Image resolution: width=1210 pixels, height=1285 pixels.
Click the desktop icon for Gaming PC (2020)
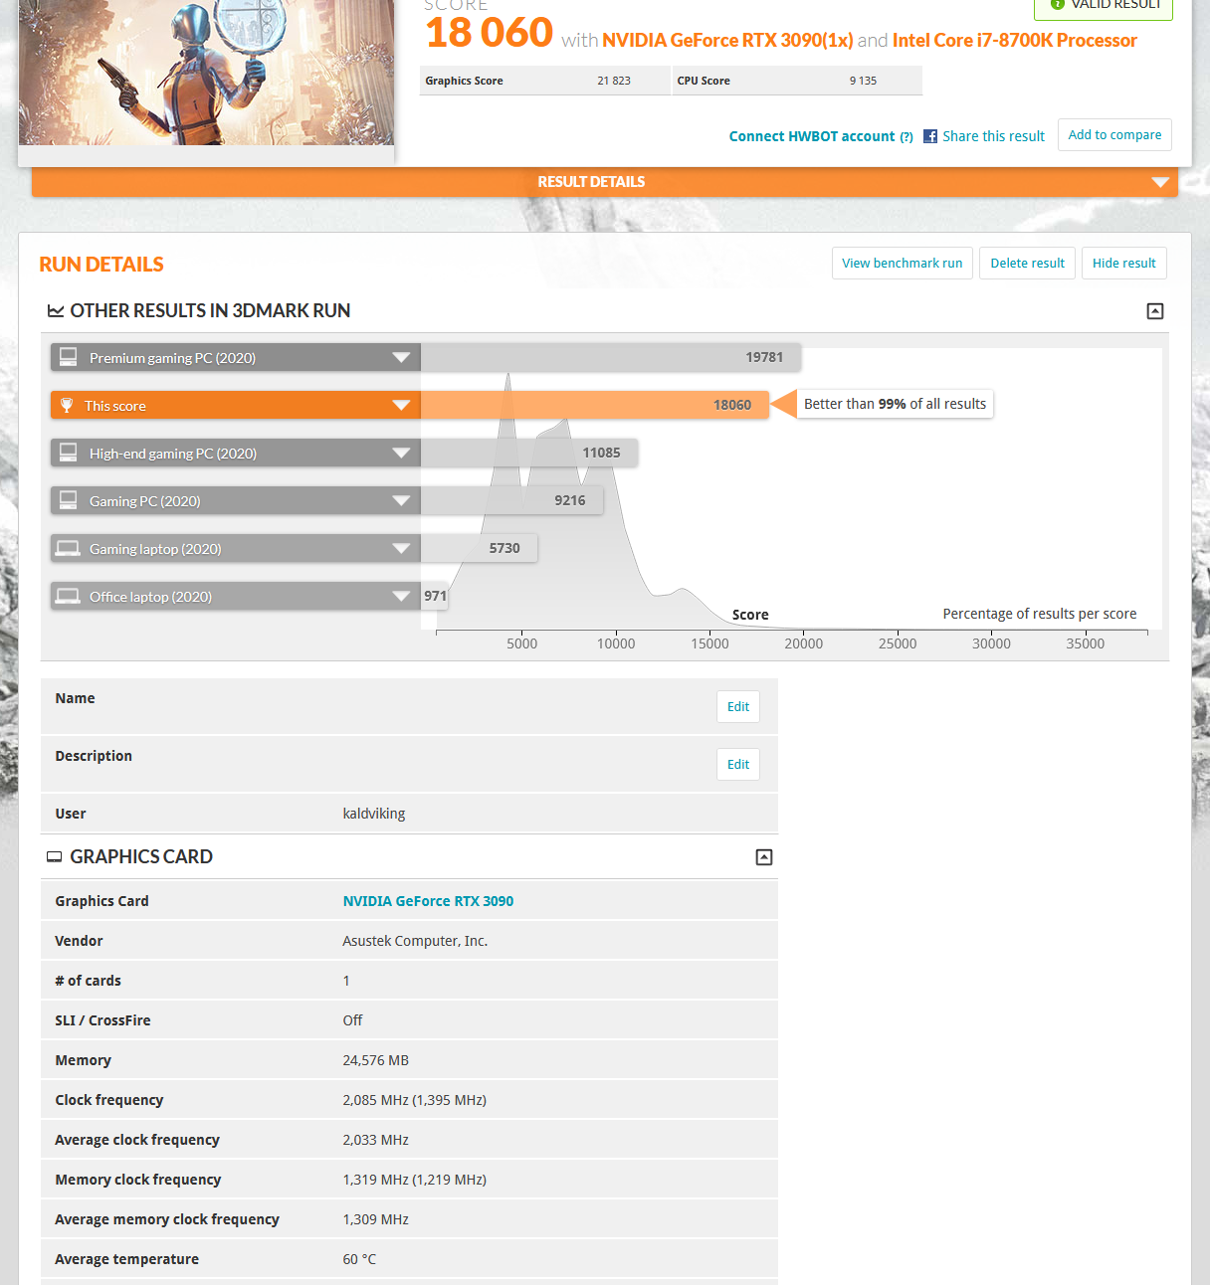[68, 500]
